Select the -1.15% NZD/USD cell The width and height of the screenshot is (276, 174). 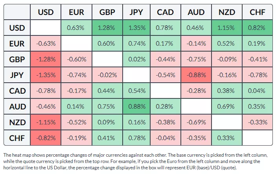pos(46,122)
